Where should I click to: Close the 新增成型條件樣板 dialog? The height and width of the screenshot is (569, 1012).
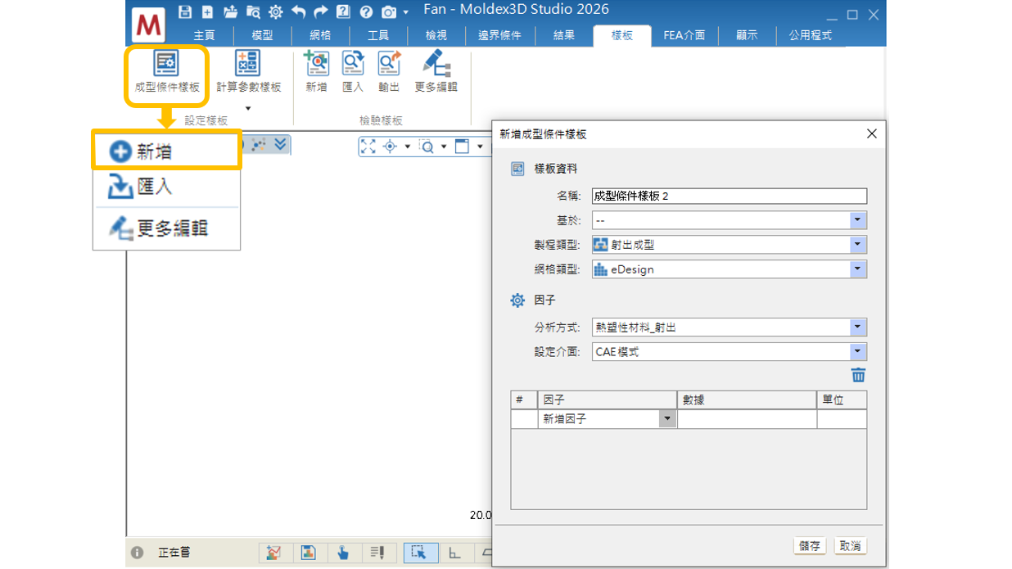871,133
